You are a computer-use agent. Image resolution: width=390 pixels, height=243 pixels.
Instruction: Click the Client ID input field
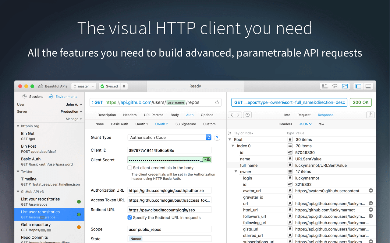point(169,150)
